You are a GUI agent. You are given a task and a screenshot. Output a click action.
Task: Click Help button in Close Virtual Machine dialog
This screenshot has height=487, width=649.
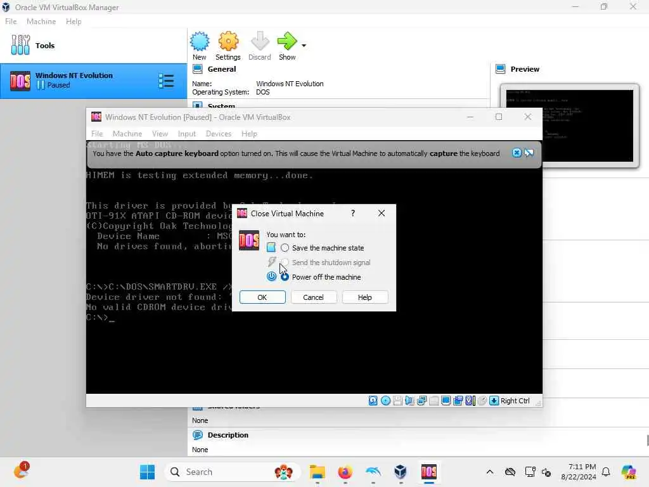pos(364,297)
